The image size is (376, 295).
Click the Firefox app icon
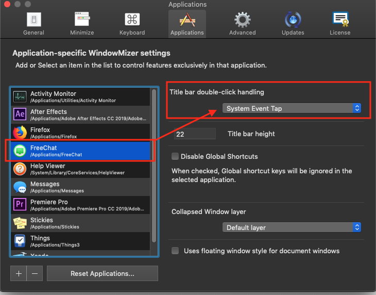tap(20, 133)
